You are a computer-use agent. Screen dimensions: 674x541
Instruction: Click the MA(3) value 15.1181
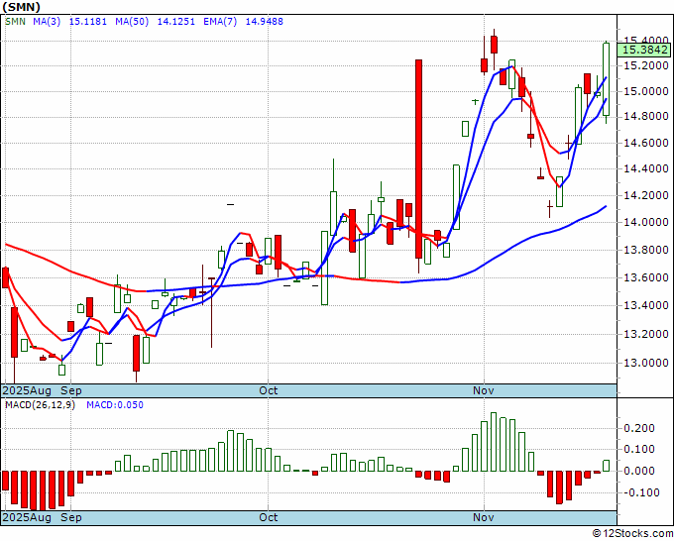(87, 21)
